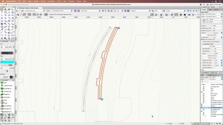Select the Hillside Garden-Site Grading document tab

(29, 8)
